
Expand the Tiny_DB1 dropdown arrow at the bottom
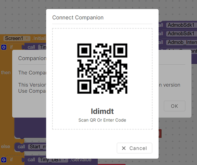pyautogui.click(x=65, y=160)
